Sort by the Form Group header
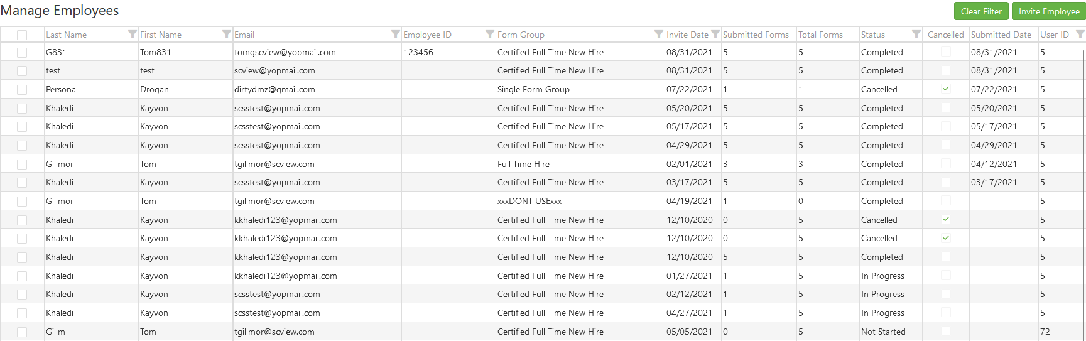Viewport: 1086px width, 341px height. coord(521,35)
